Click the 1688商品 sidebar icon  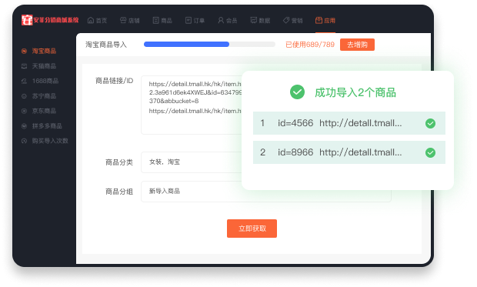[24, 81]
